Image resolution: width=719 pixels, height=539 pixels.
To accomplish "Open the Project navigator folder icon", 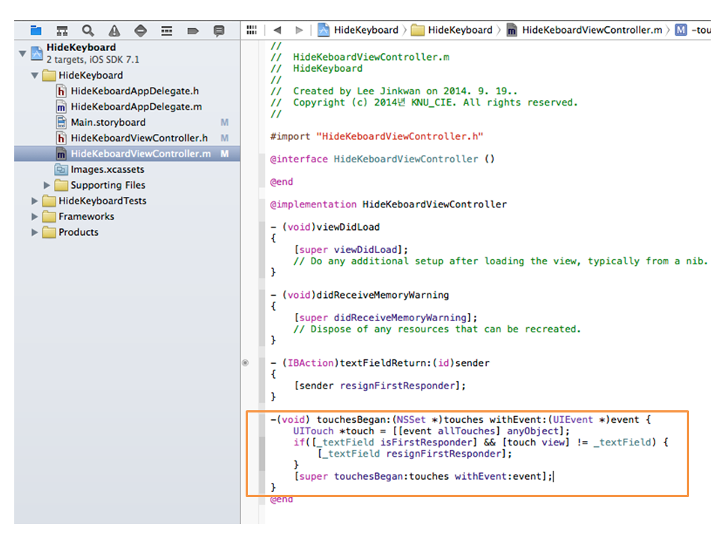I will point(36,31).
